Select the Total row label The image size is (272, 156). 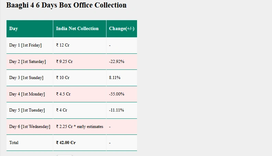tap(14, 143)
